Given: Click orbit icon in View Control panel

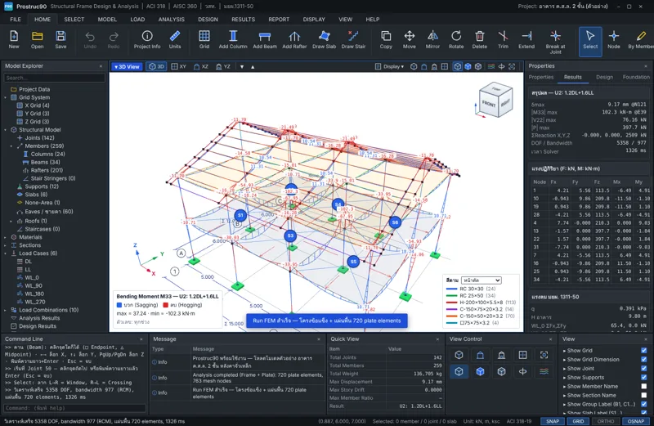Looking at the screenshot, I should tap(522, 371).
